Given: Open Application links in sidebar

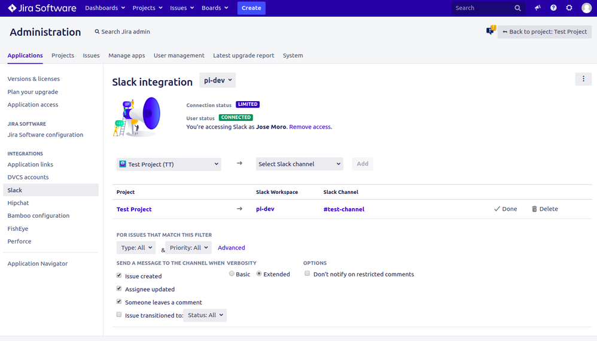Looking at the screenshot, I should coord(31,165).
